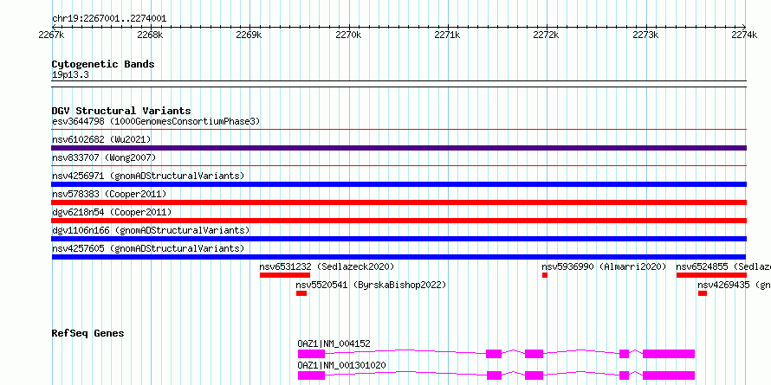Select the red nsv6531232 Sedlazeck2020 bar

[x=285, y=275]
